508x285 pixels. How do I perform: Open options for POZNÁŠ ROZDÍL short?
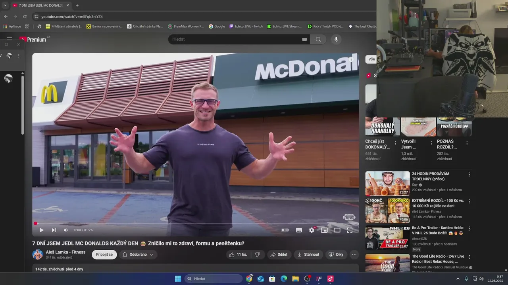click(x=467, y=143)
